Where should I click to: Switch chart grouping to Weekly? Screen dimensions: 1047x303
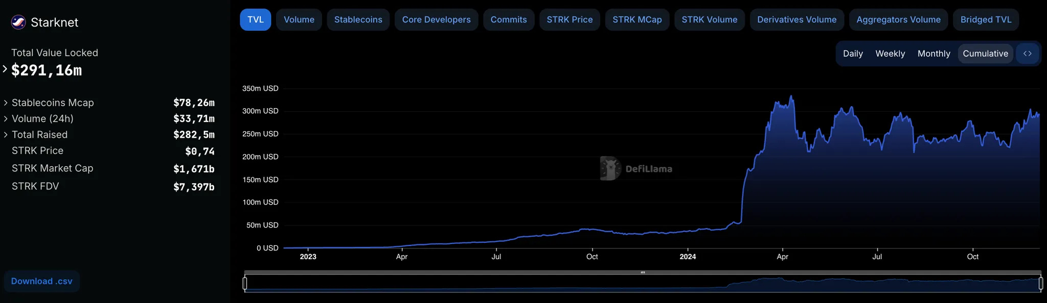890,54
